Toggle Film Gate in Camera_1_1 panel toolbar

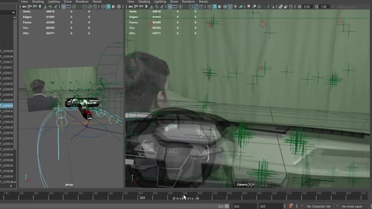click(175, 7)
